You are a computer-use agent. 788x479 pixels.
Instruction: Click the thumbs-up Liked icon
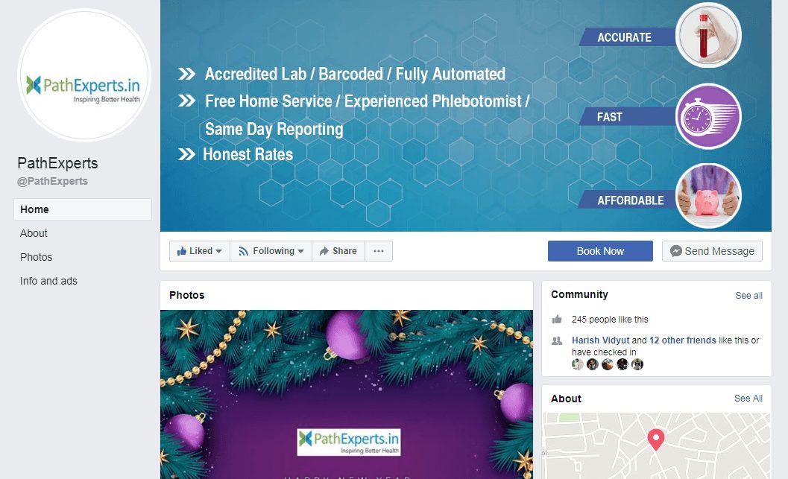(181, 251)
